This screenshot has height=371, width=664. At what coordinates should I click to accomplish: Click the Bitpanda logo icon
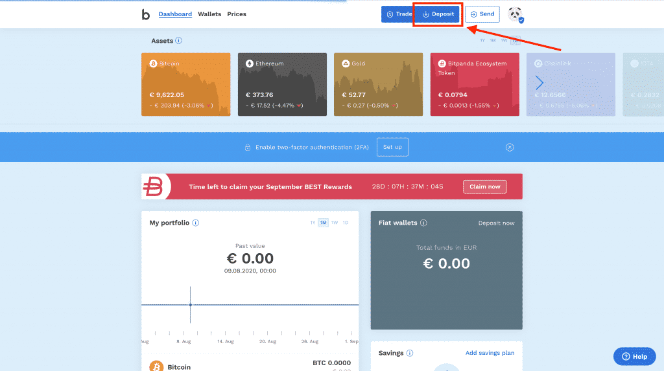(x=145, y=14)
